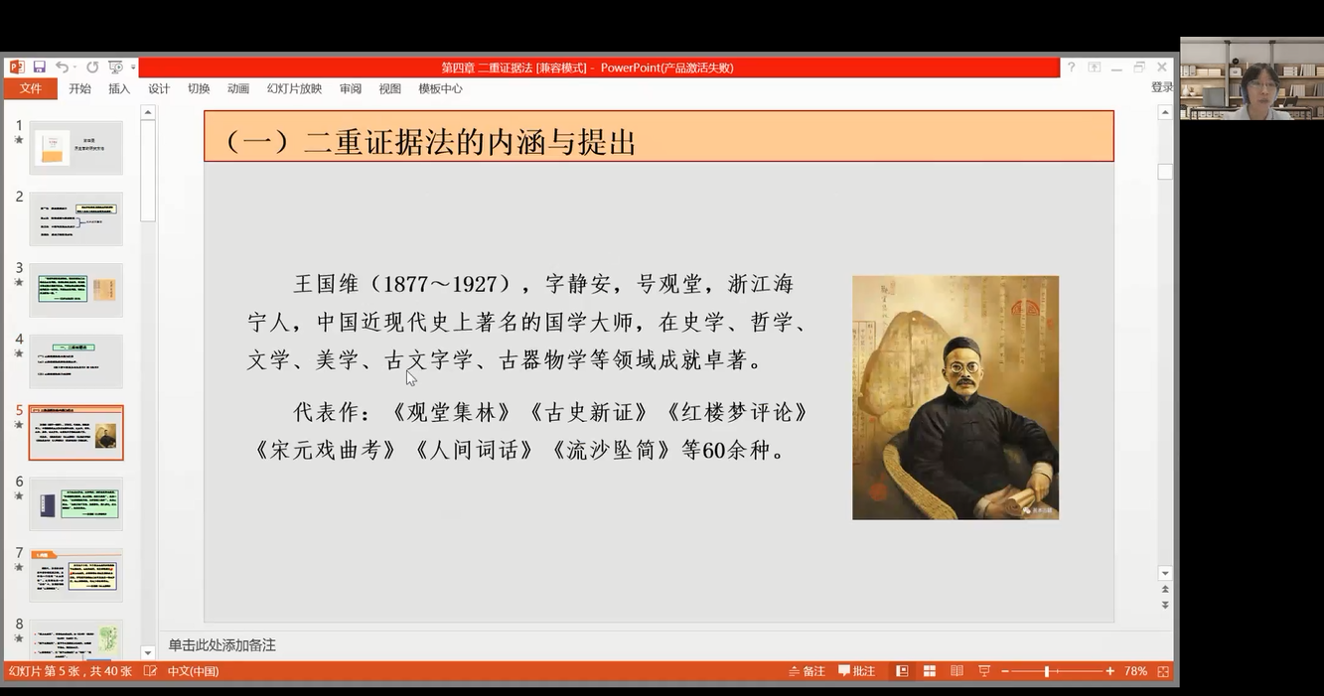1324x696 pixels.
Task: Click the Undo arrow icon
Action: [62, 68]
